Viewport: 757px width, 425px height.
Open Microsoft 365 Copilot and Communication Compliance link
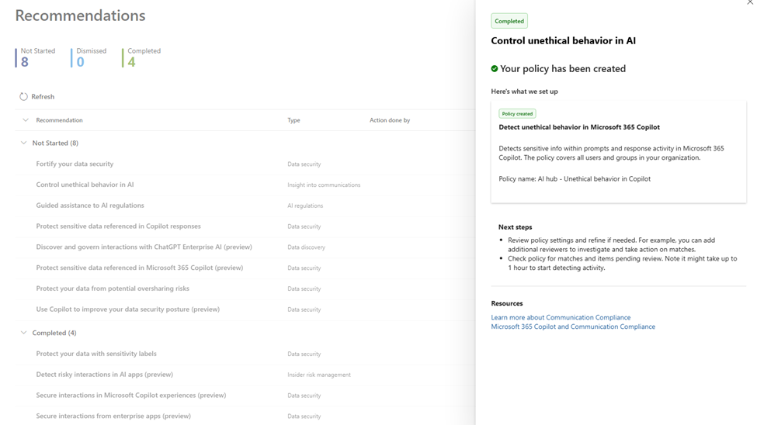[573, 327]
